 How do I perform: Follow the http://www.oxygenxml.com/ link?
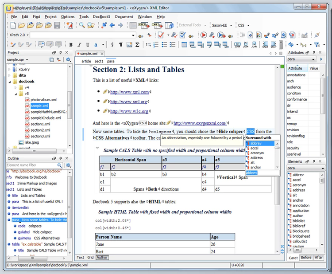point(200,123)
